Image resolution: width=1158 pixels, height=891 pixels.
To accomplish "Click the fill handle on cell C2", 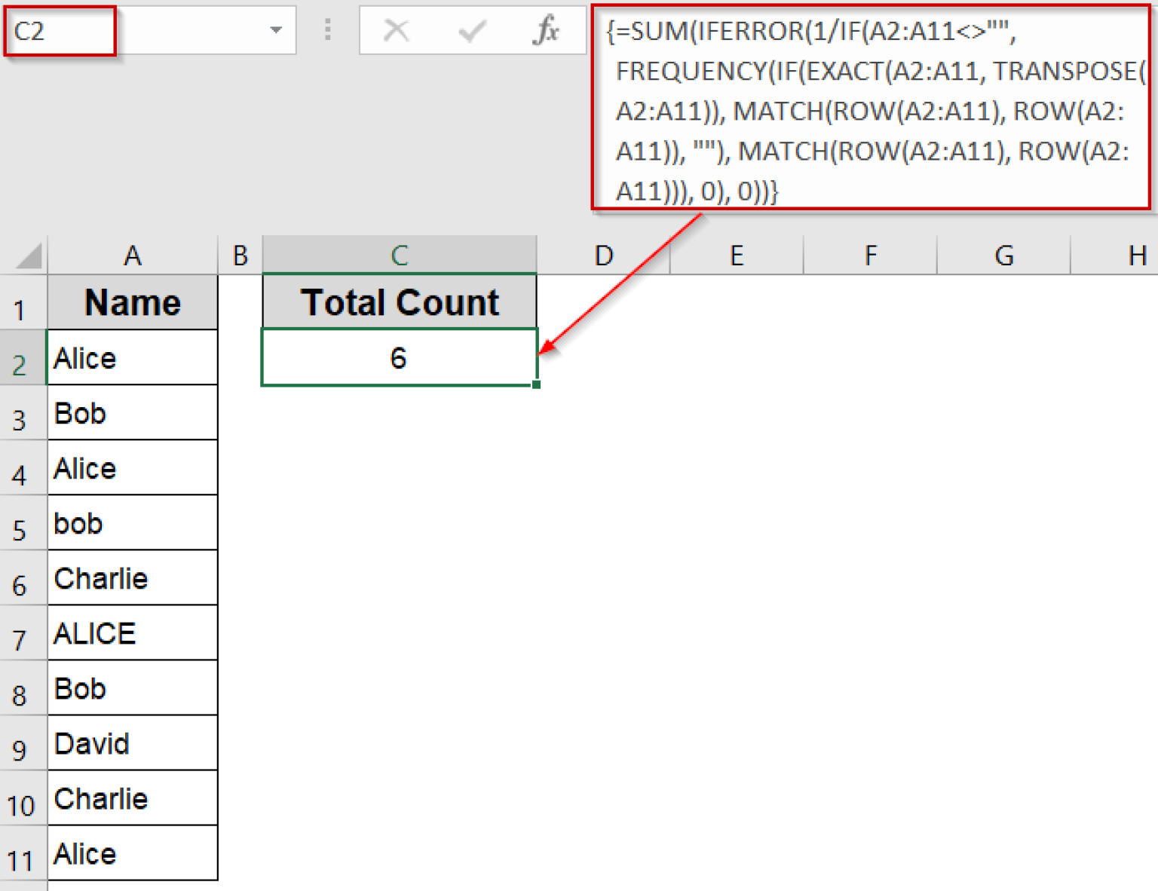I will pyautogui.click(x=536, y=384).
